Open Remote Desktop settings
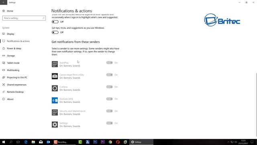Image resolution: width=257 pixels, height=145 pixels. coord(15,92)
